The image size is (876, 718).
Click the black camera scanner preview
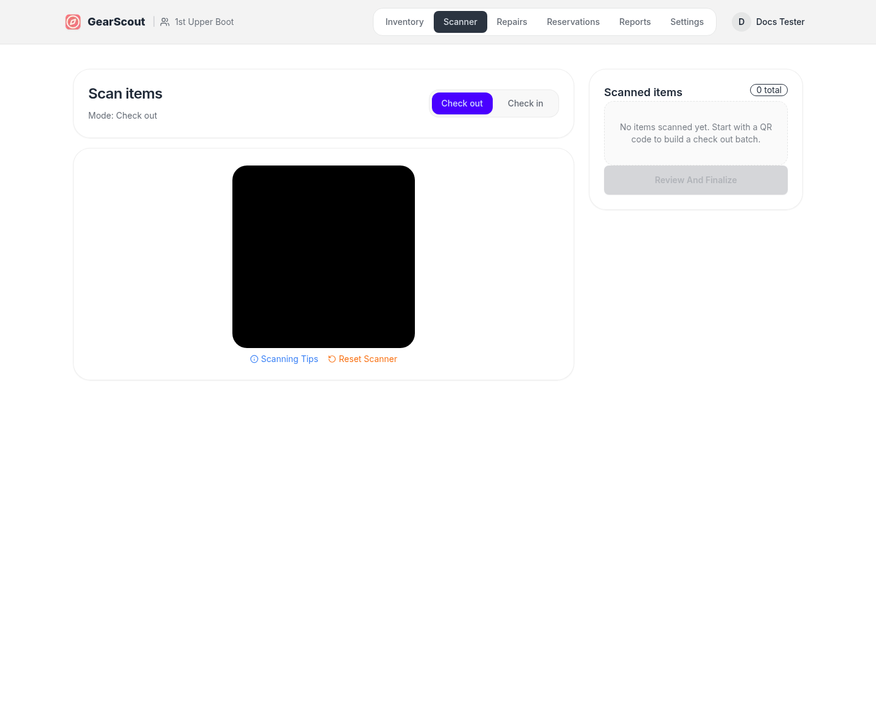coord(324,257)
